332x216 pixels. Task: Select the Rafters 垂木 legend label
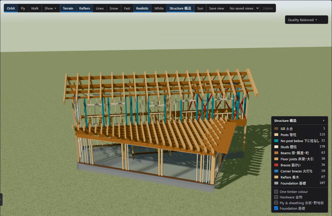point(290,177)
